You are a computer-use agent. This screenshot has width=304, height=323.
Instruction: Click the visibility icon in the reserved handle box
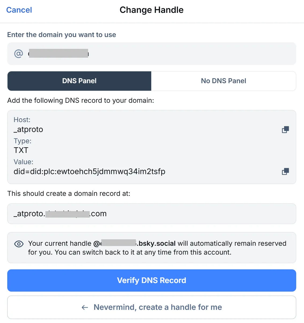click(19, 244)
